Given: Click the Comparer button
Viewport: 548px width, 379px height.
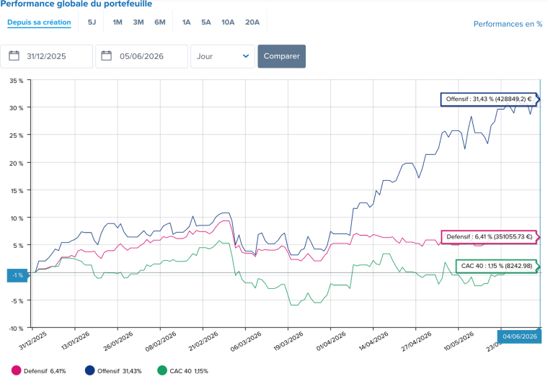Looking at the screenshot, I should point(282,56).
